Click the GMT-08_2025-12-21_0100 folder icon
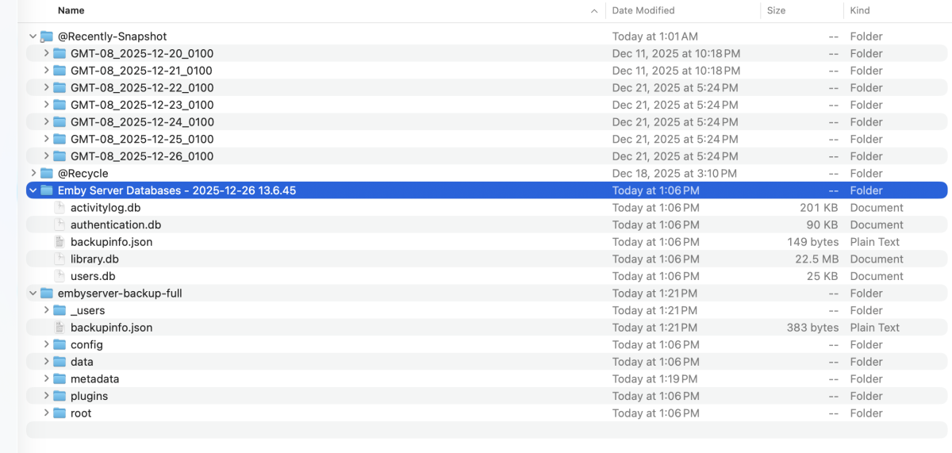This screenshot has height=453, width=952. 59,71
